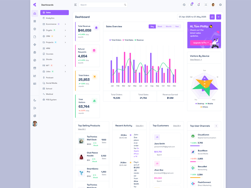Viewport: 251px width, 188px height.
Task: Click the refresh button beside date range
Action: [212, 17]
